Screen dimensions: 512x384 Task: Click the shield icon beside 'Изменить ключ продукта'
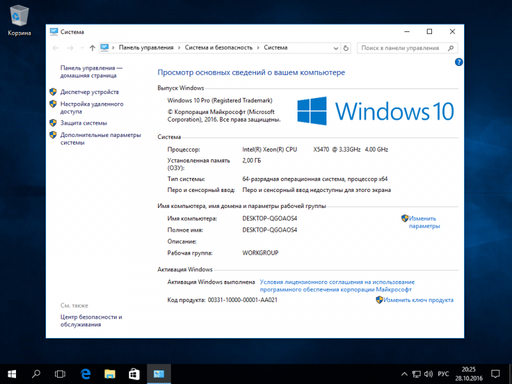(379, 300)
